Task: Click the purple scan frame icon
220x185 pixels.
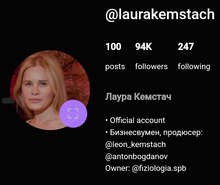Action: [x=73, y=113]
